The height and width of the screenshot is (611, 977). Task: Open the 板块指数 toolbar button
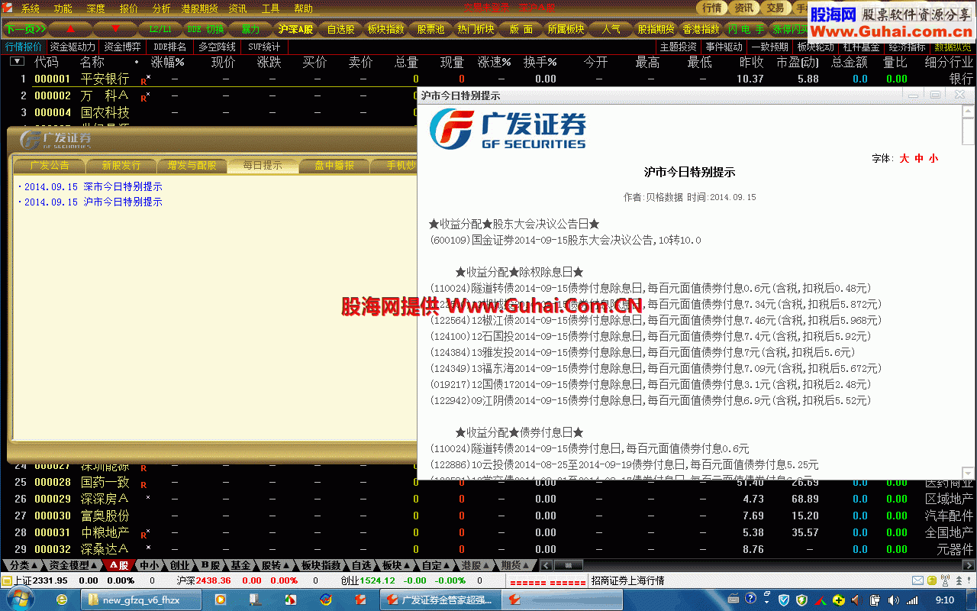click(x=385, y=29)
